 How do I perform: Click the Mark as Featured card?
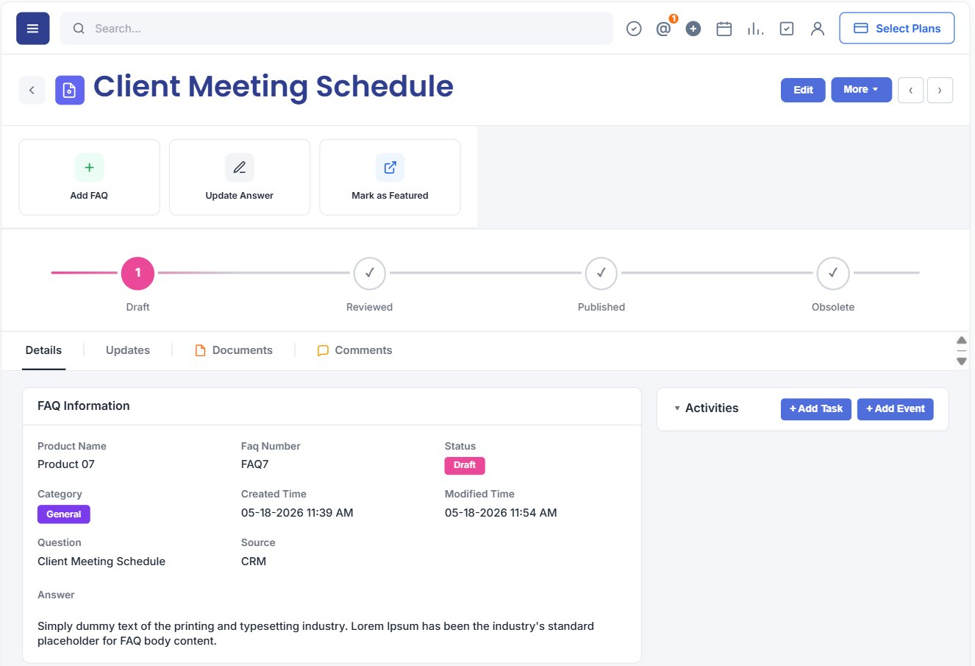pyautogui.click(x=390, y=177)
